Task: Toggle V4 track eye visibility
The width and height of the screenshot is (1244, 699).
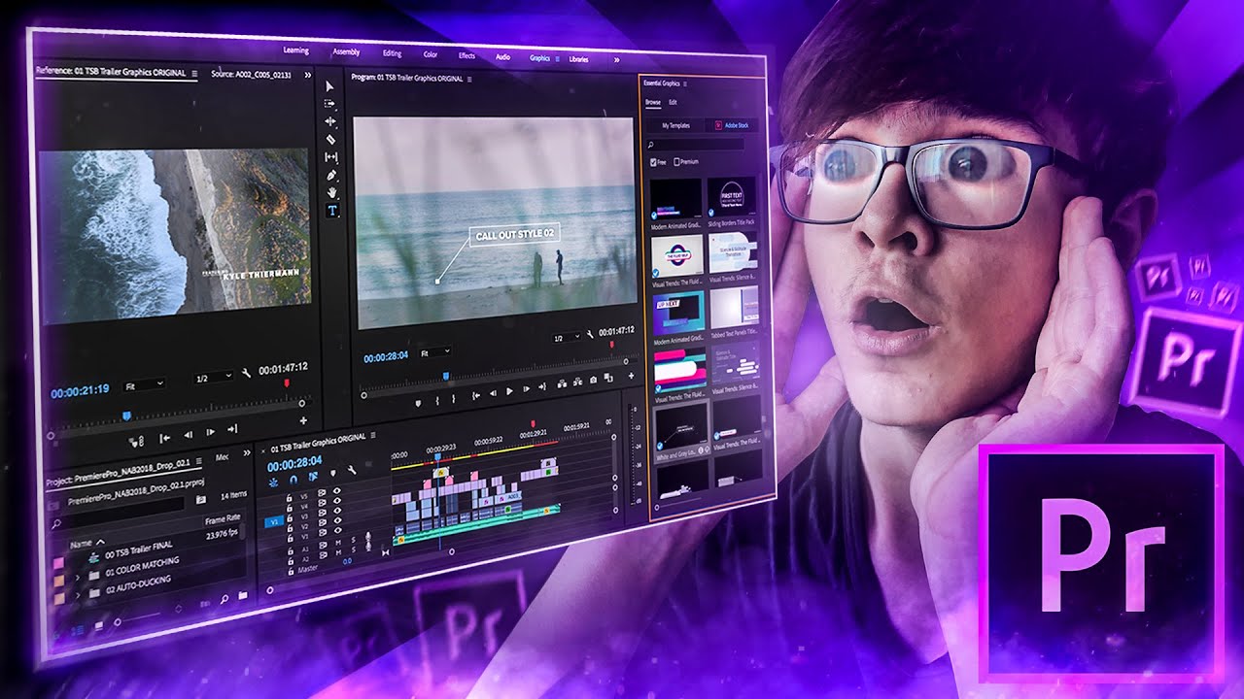Action: (336, 500)
